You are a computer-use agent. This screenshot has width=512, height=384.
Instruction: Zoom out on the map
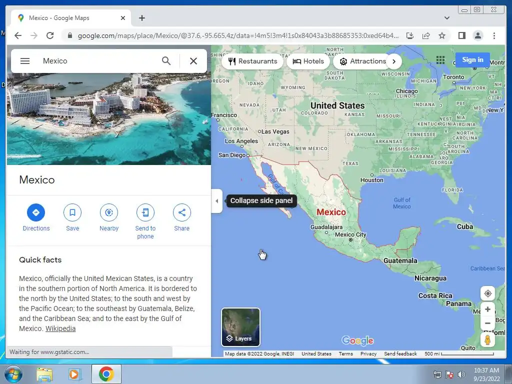point(488,323)
